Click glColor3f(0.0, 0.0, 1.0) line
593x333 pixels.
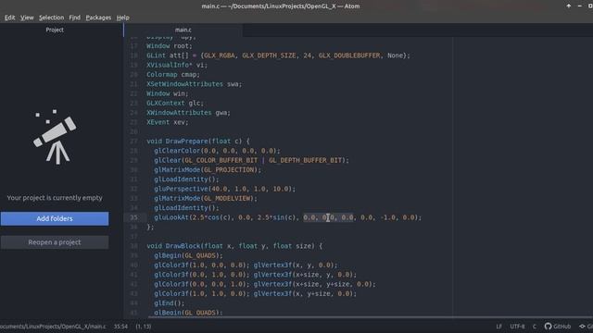point(265,284)
